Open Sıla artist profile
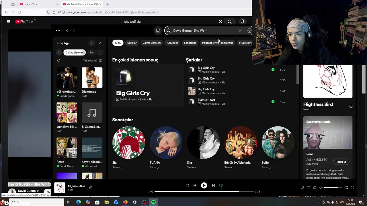 (x=203, y=142)
